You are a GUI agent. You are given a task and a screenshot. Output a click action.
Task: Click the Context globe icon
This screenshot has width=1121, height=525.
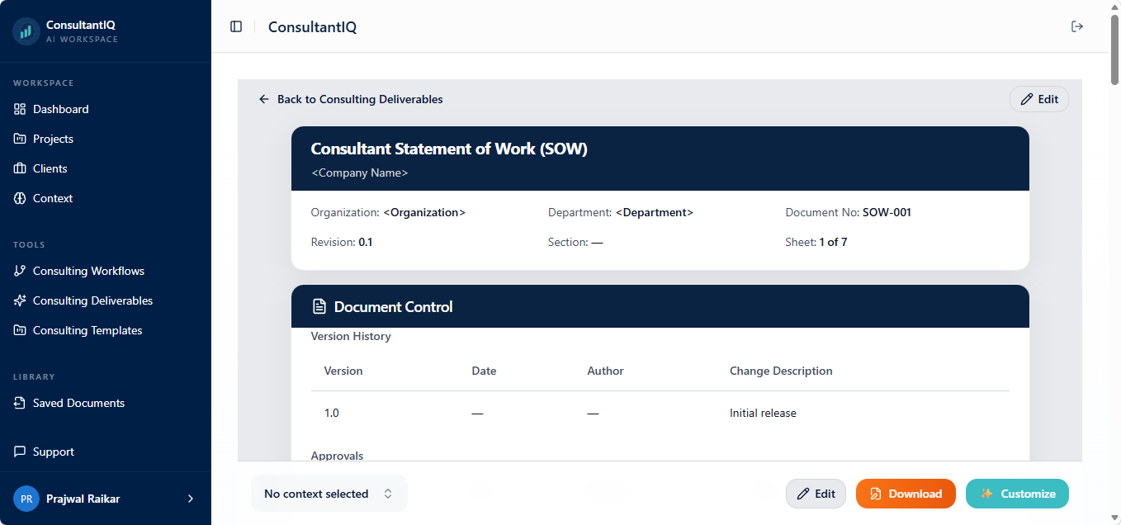pos(20,198)
